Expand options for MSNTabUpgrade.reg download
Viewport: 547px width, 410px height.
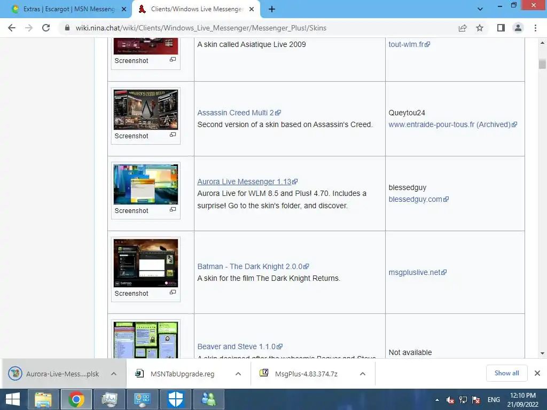238,374
